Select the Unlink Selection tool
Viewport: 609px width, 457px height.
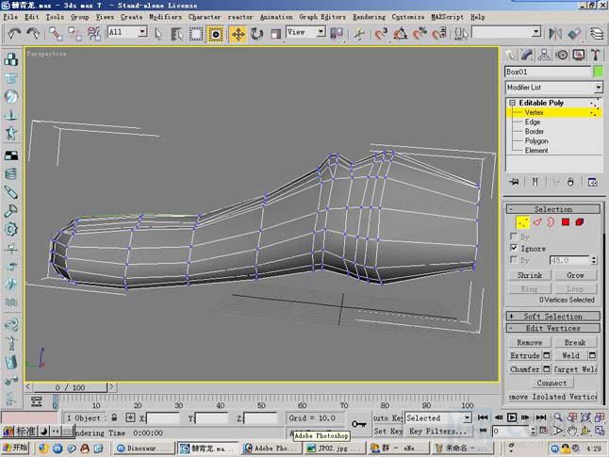pyautogui.click(x=74, y=34)
